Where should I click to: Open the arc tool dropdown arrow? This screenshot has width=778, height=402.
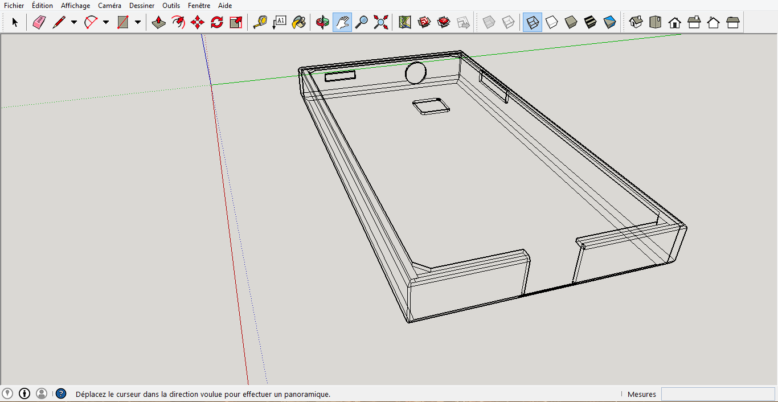coord(106,23)
